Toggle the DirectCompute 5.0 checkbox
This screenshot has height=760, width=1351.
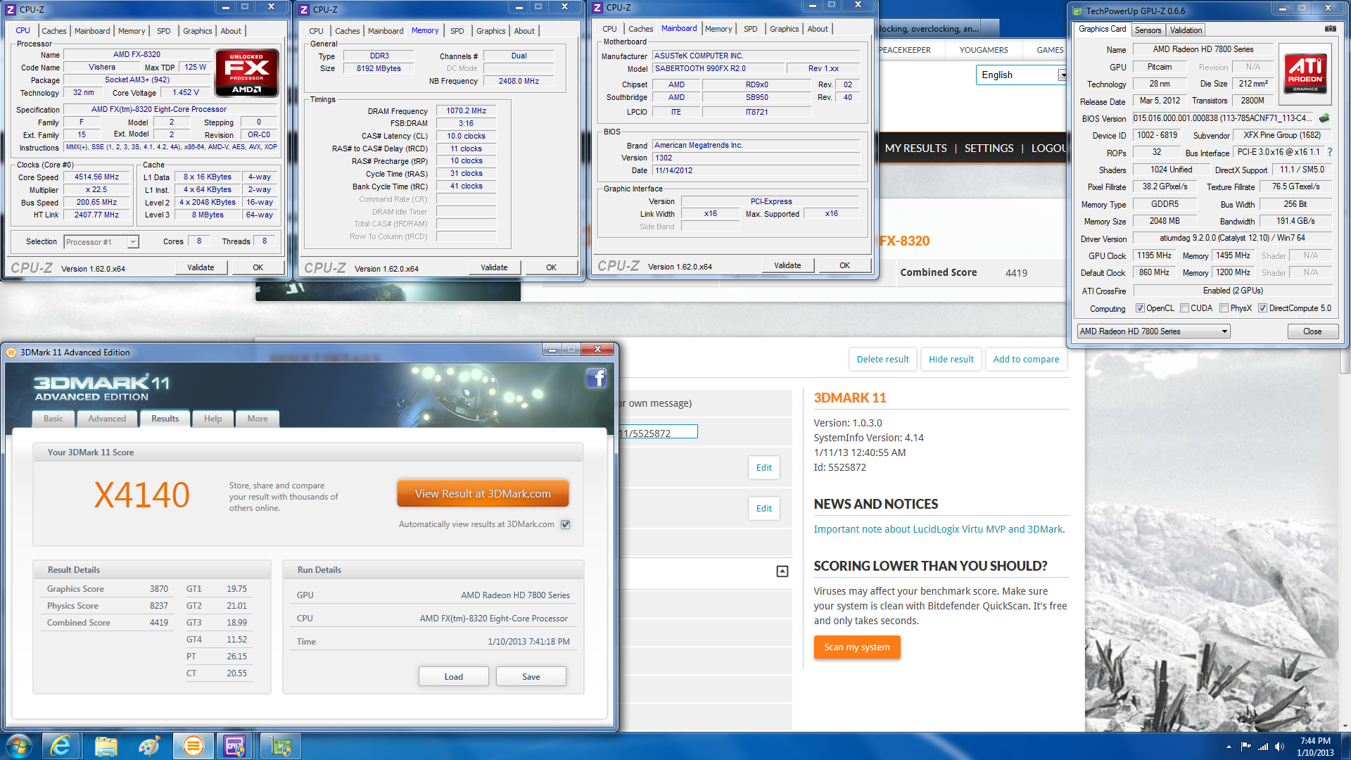point(1262,308)
